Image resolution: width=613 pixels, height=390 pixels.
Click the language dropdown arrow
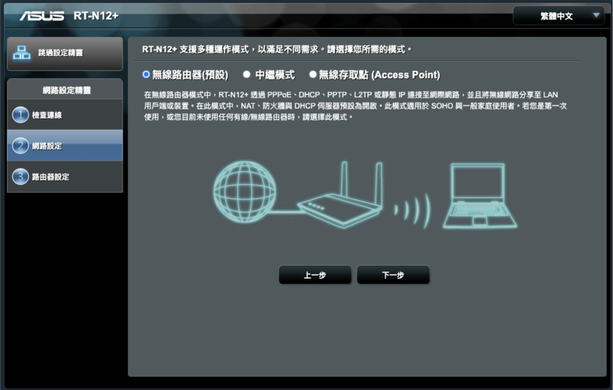(x=596, y=15)
